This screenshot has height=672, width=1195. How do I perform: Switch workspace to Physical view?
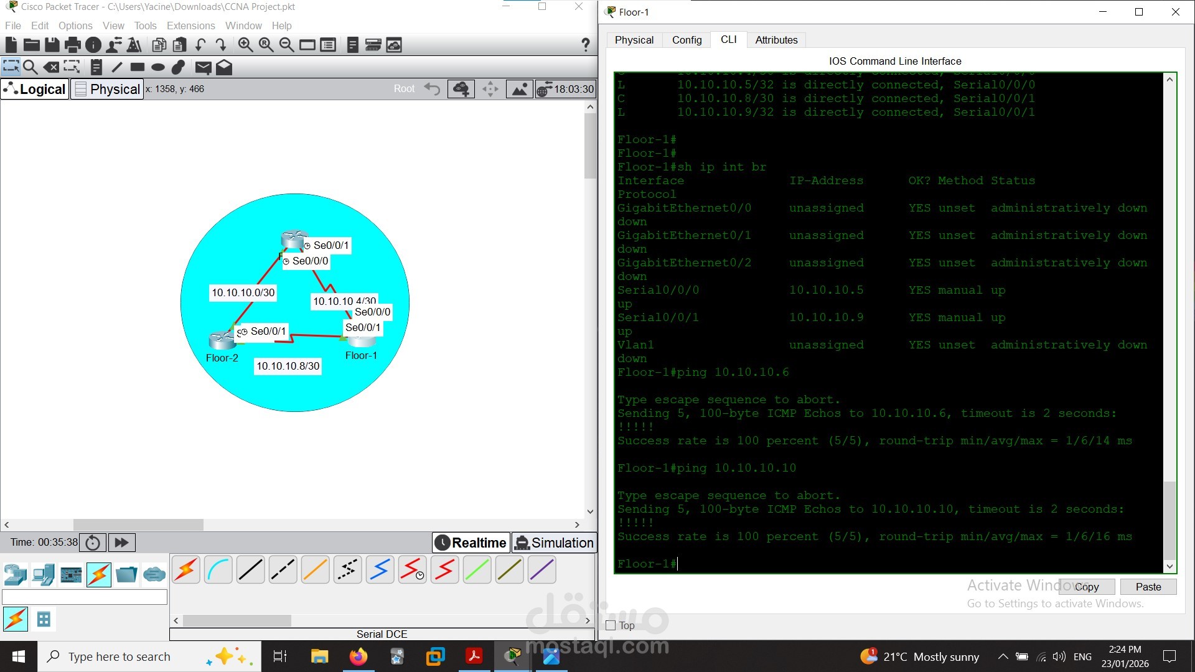pyautogui.click(x=107, y=89)
